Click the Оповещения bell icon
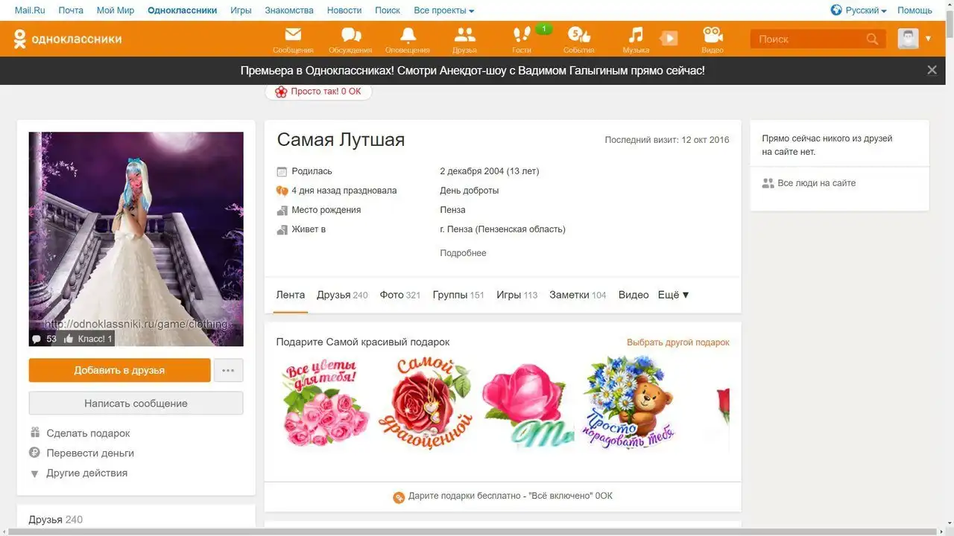Screen dimensions: 954x536 408,36
